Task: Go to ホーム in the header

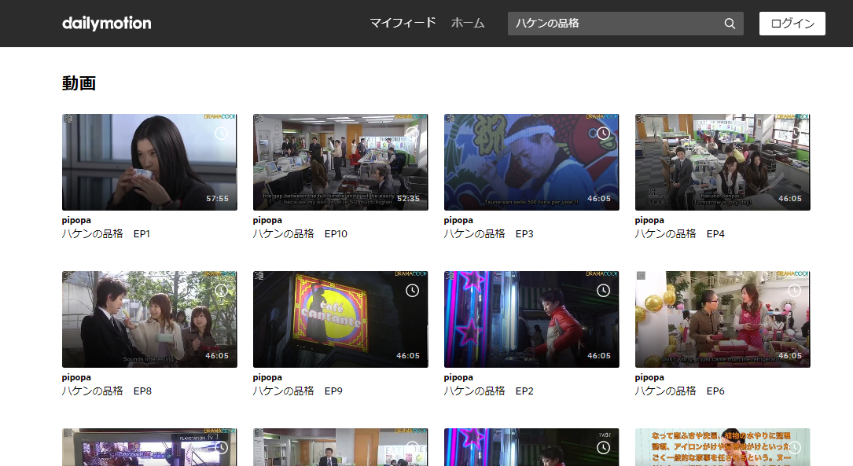Action: click(x=468, y=23)
